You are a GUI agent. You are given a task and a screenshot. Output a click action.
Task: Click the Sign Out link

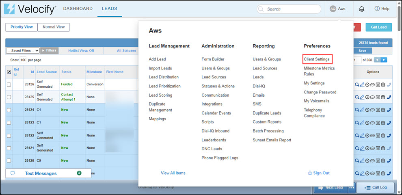point(319,173)
